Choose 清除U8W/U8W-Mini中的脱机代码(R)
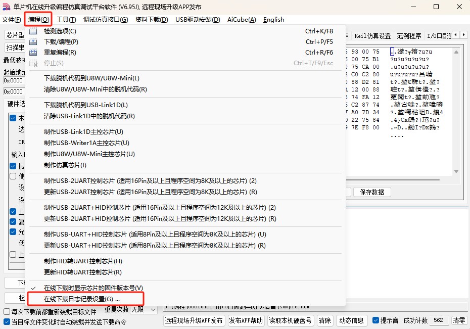Viewport: 470px width, 329px height. (185, 89)
